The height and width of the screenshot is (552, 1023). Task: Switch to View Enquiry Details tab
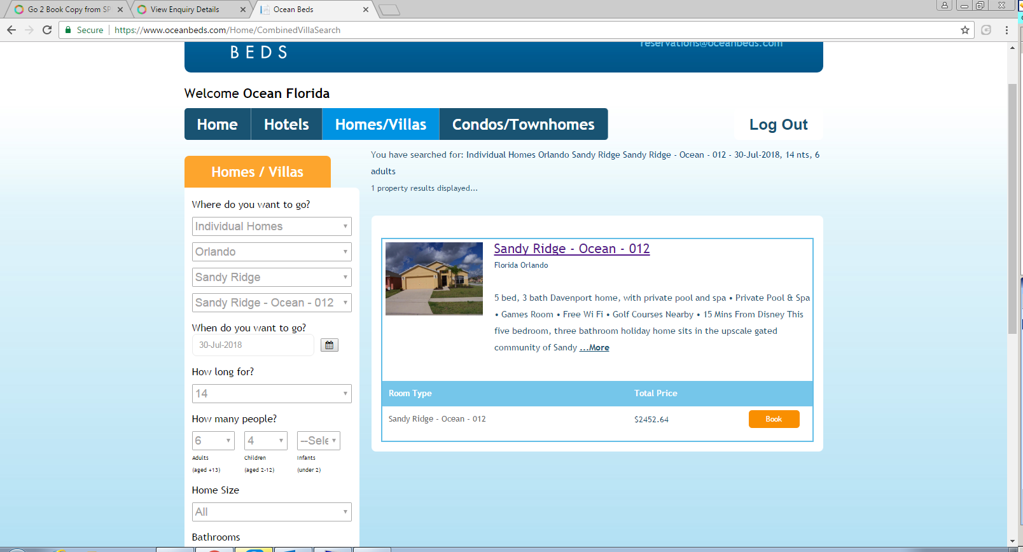point(191,10)
